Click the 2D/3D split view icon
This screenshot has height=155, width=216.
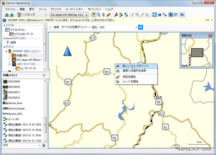164,14
